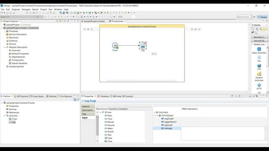
Task: Open the Navigate menu
Action: point(26,9)
